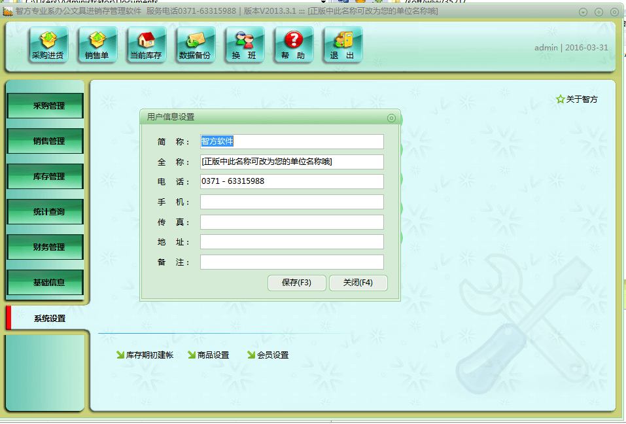
Task: Click the 换班 shift change icon
Action: (244, 44)
